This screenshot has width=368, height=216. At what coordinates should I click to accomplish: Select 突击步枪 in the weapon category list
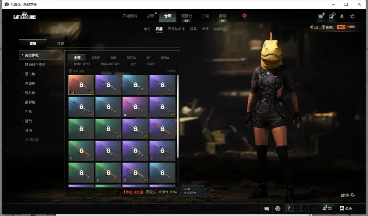click(x=40, y=55)
